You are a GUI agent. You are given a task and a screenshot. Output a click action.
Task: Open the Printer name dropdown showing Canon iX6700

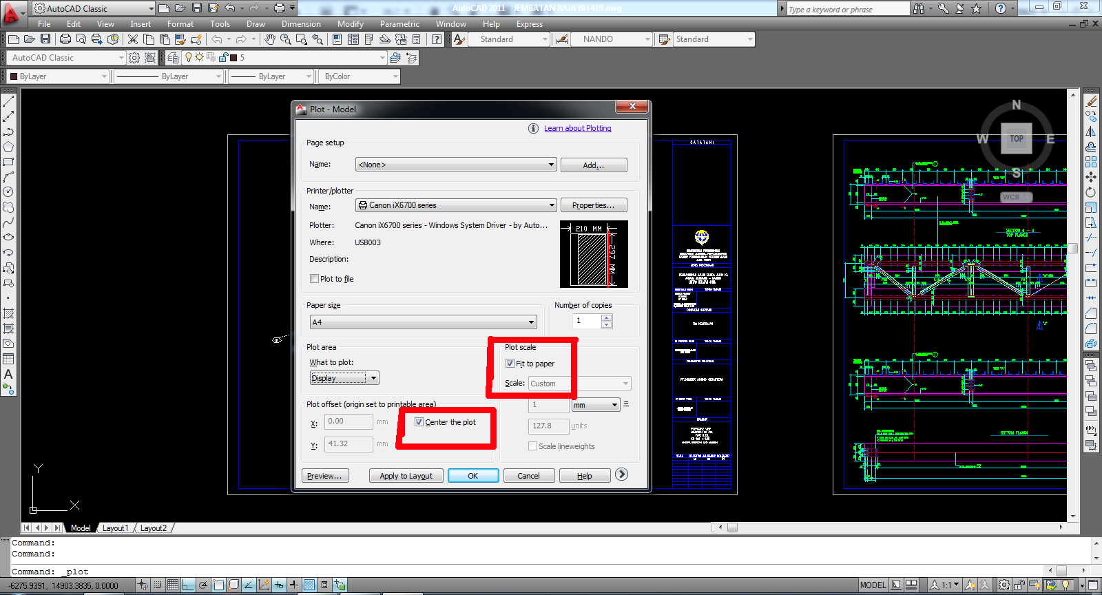456,205
